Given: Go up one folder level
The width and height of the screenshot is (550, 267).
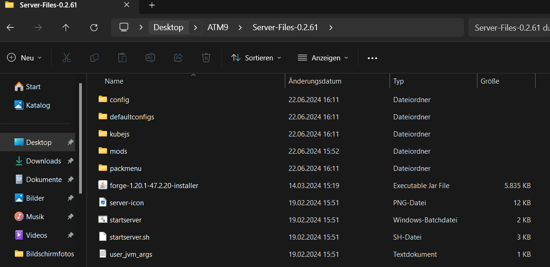Looking at the screenshot, I should (66, 28).
